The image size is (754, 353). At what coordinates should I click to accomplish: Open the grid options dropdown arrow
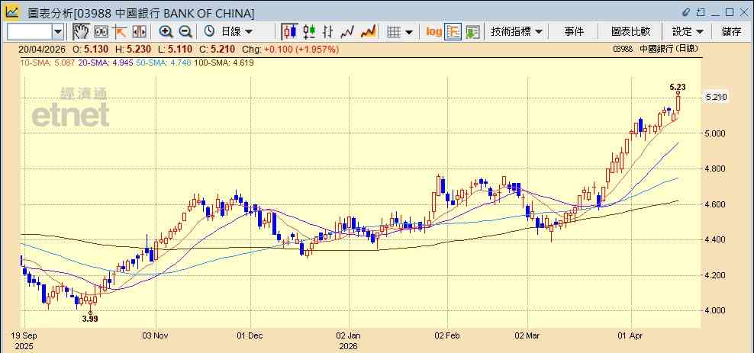(409, 32)
